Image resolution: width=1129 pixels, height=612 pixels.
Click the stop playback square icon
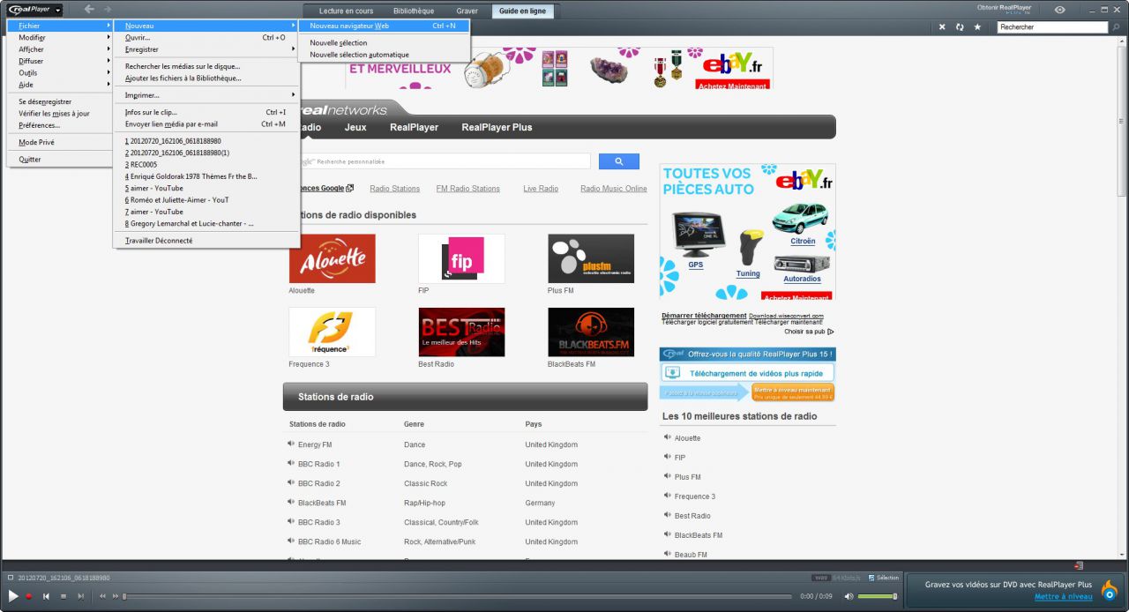tap(63, 596)
